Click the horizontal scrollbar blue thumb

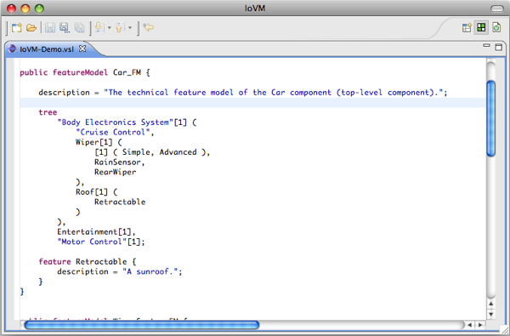point(141,325)
